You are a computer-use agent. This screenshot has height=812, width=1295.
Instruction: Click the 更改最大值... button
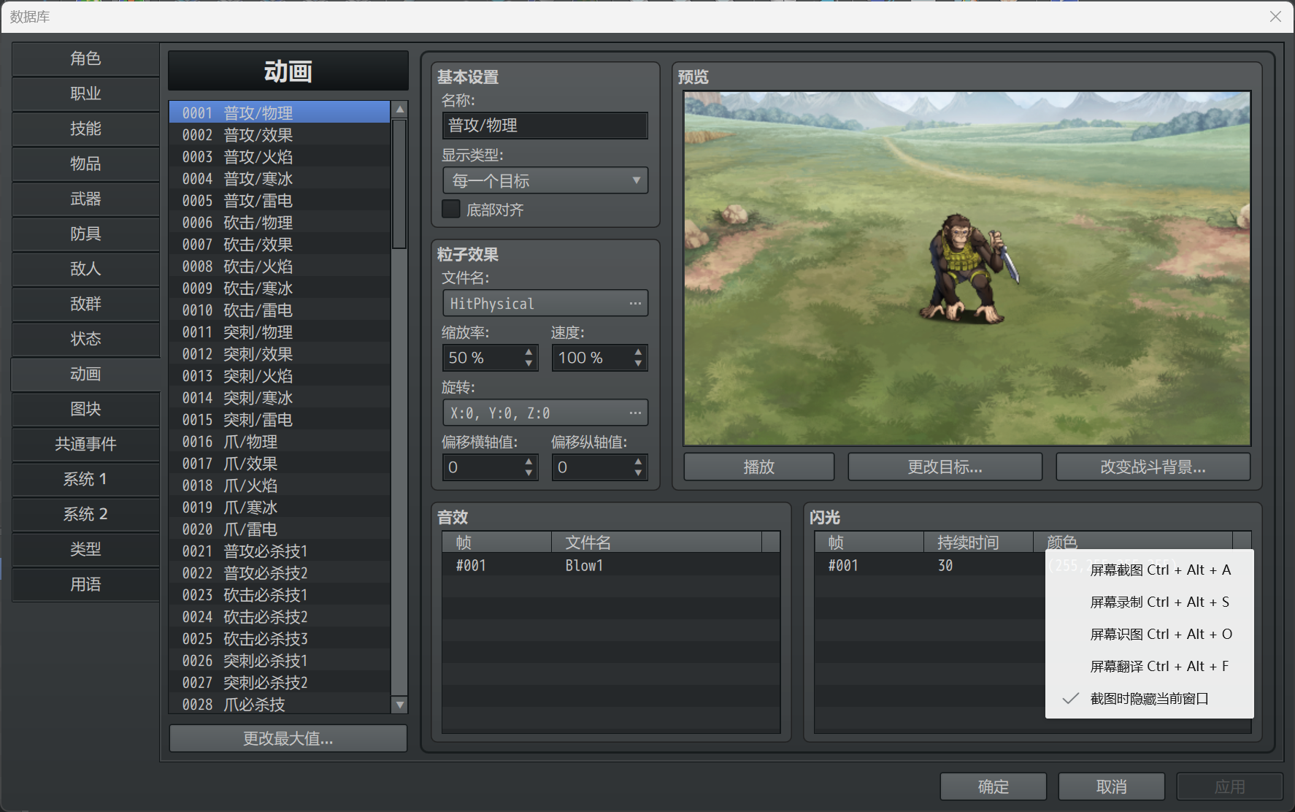point(288,738)
